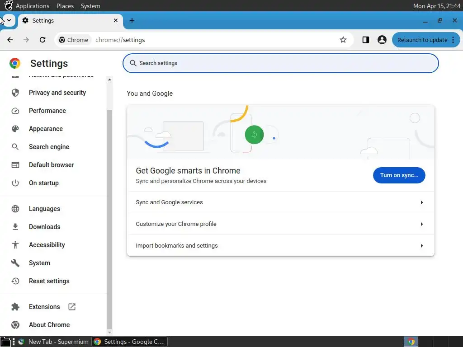This screenshot has width=463, height=347.
Task: Click the external link icon beside Extensions
Action: click(x=72, y=307)
